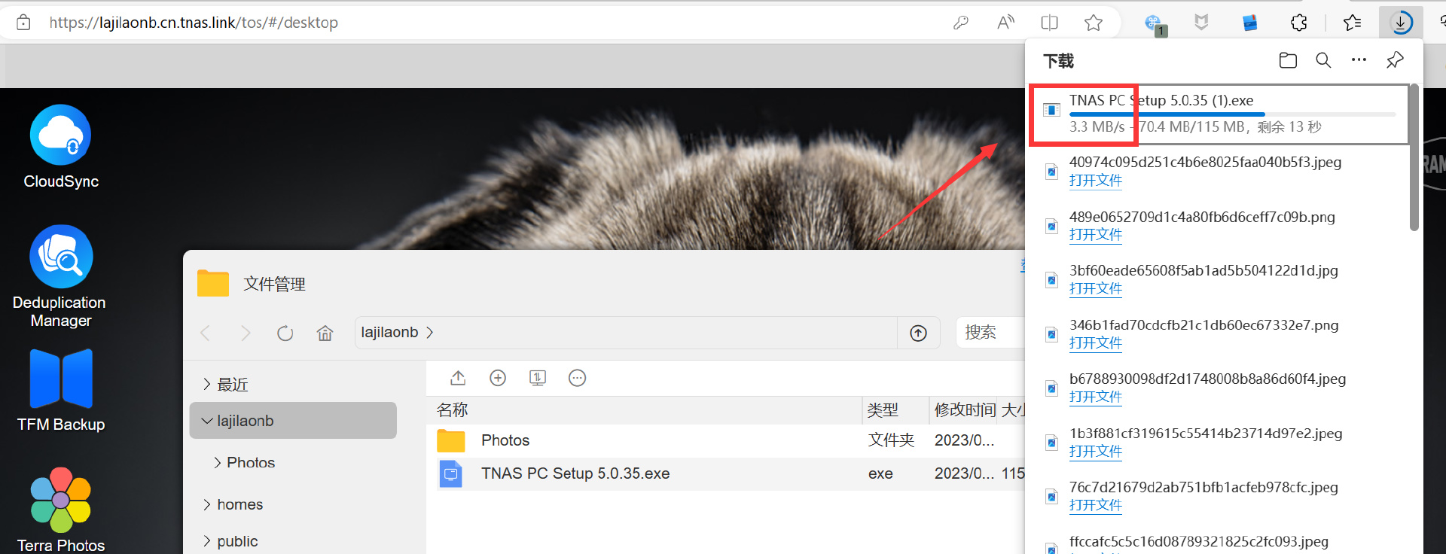
Task: Go forward in the file manager
Action: click(x=246, y=333)
